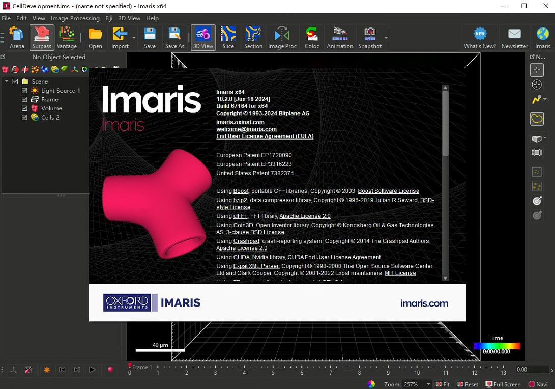This screenshot has height=389, width=555.
Task: Add new Reference Frame axes object
Action: pos(74,69)
